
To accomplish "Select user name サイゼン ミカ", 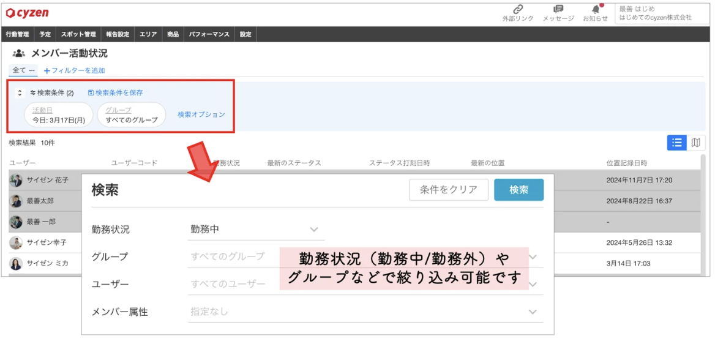I will 47,264.
